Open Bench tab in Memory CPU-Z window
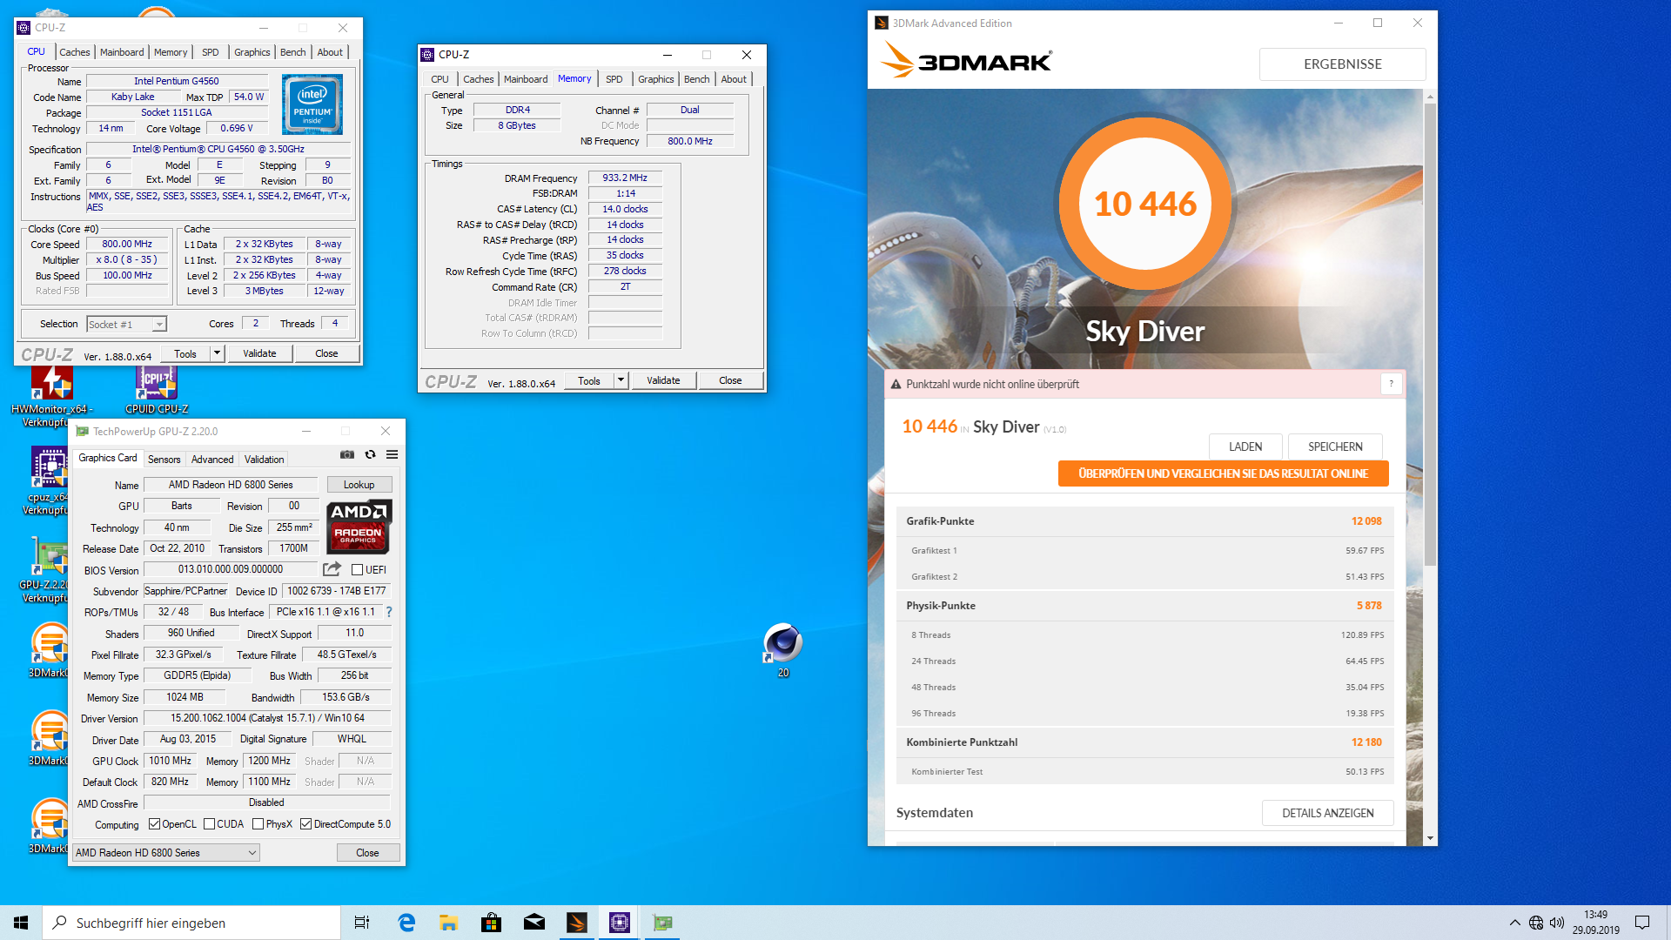The image size is (1671, 940). tap(696, 79)
